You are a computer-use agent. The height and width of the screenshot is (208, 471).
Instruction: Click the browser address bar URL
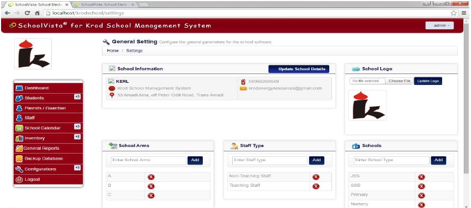coord(88,13)
